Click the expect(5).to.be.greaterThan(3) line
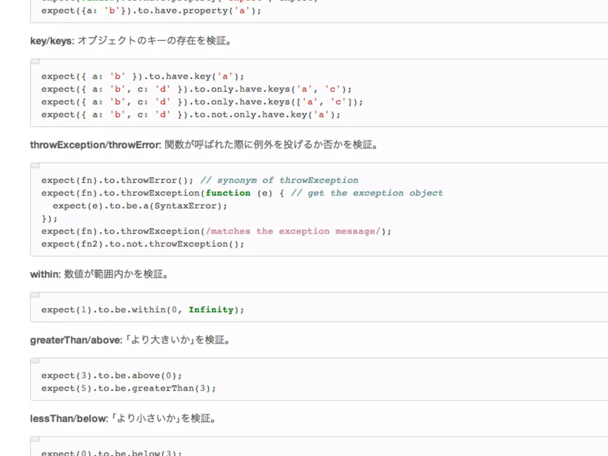This screenshot has width=608, height=456. (x=129, y=388)
